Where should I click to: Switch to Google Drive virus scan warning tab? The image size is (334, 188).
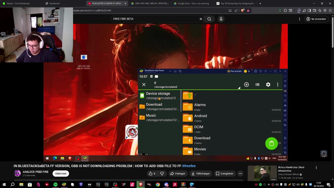(193, 3)
